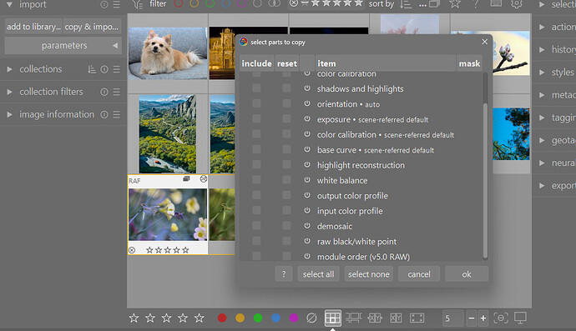The width and height of the screenshot is (576, 331).
Task: Expand the collection filters module
Action: [x=9, y=92]
